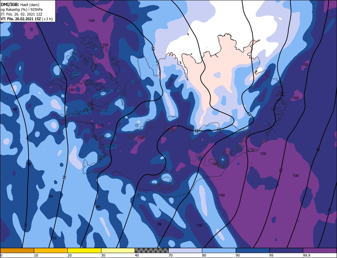This screenshot has width=337, height=258.
Task: Click the dark navy 95–99.9 legend swatch
Action: pos(286,250)
